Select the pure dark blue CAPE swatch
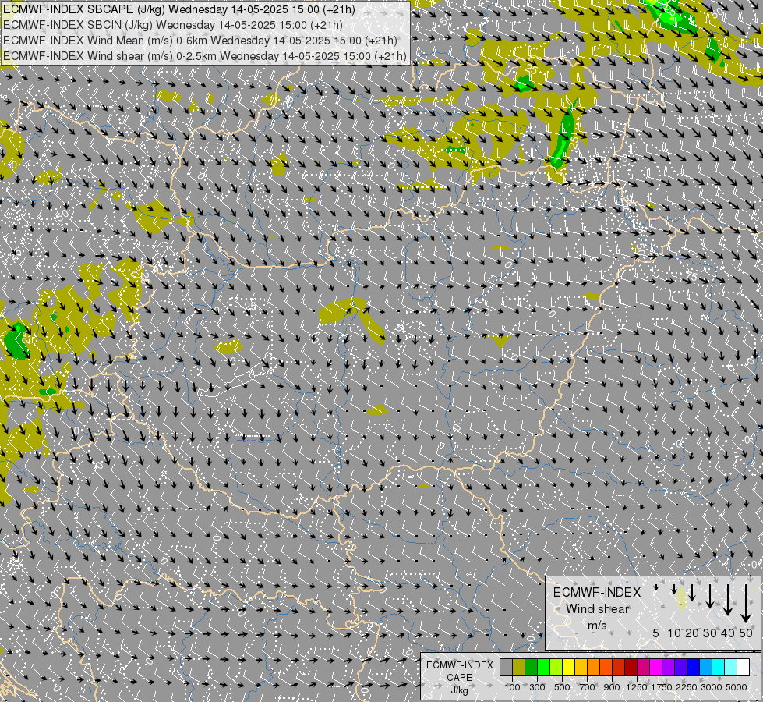The height and width of the screenshot is (702, 763). [694, 668]
